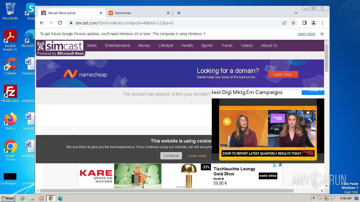Click the bankleague desktop file icon

pyautogui.click(x=10, y=179)
